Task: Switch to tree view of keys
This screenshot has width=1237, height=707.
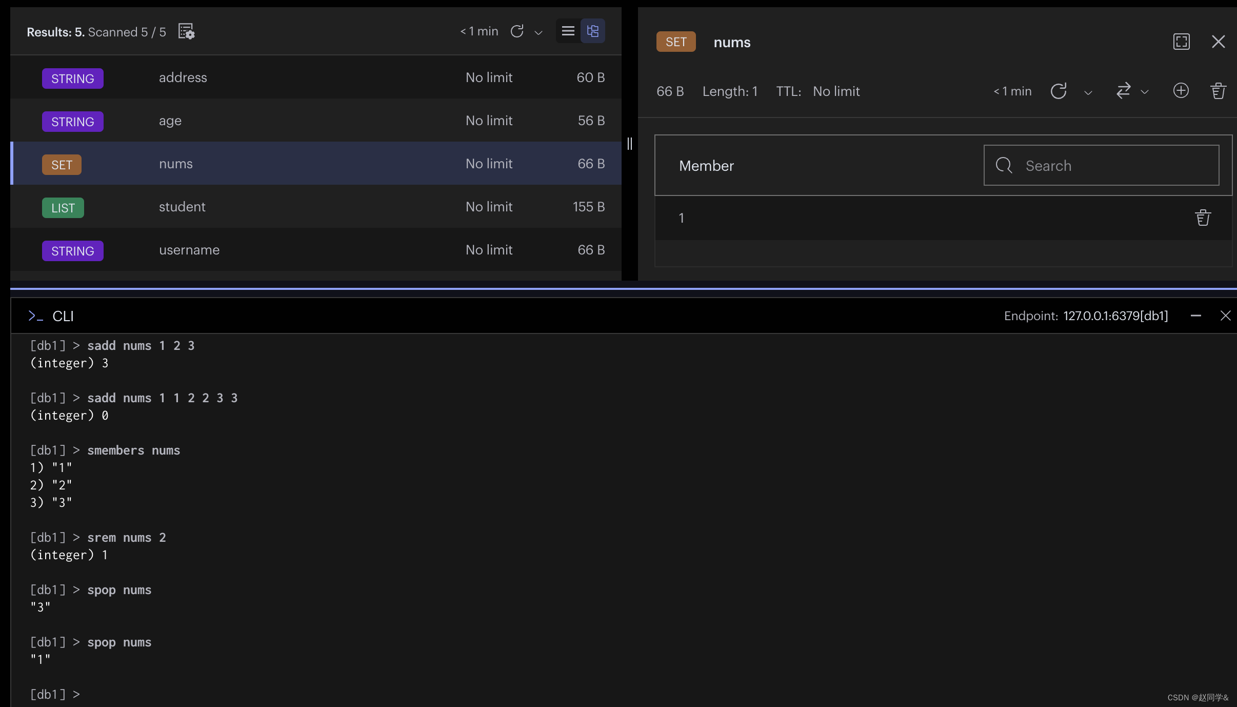Action: (593, 31)
